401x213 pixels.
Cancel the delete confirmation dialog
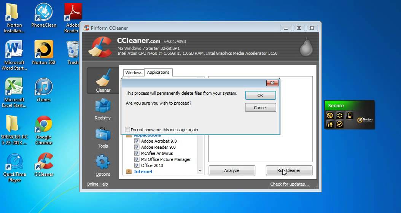260,108
